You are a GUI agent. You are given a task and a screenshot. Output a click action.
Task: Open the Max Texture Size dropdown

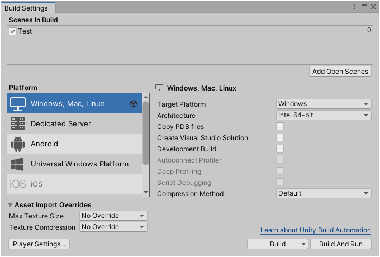pos(113,216)
